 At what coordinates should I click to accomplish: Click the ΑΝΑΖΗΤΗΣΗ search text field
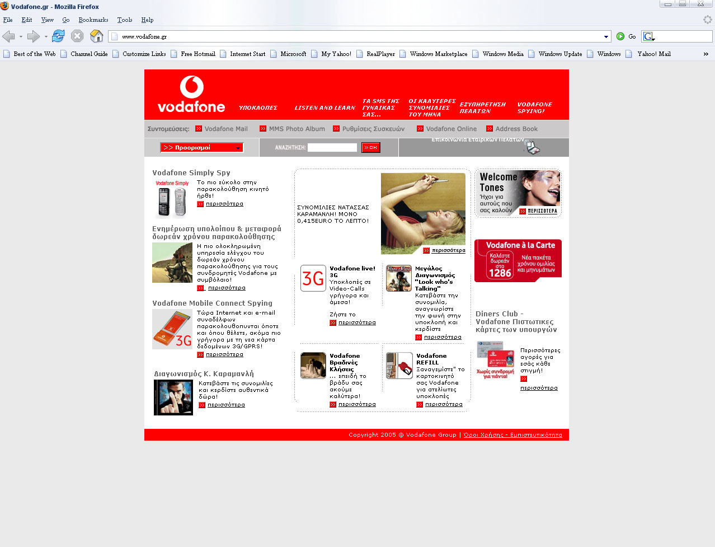point(332,147)
